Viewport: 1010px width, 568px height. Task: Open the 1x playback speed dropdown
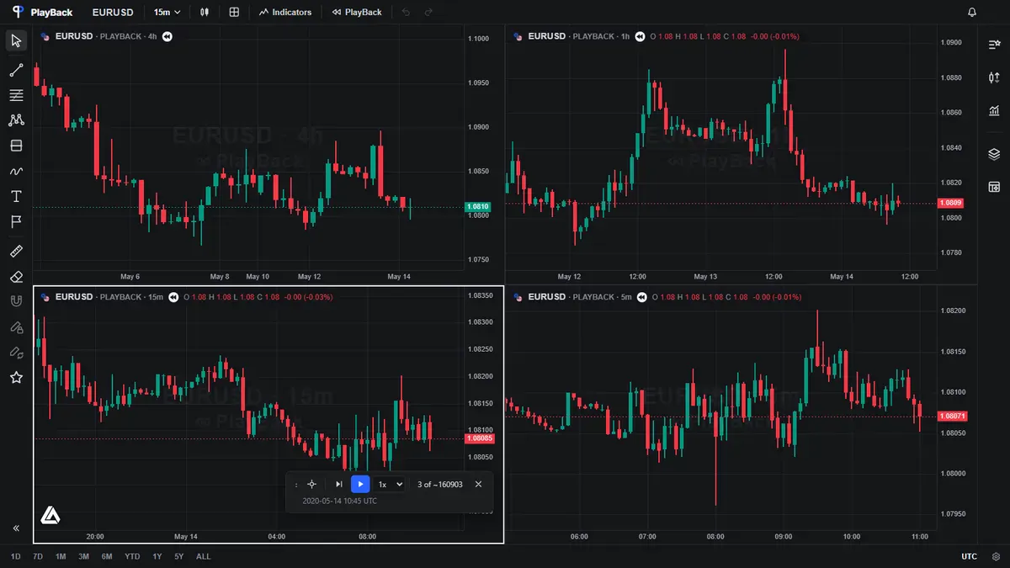click(x=391, y=484)
